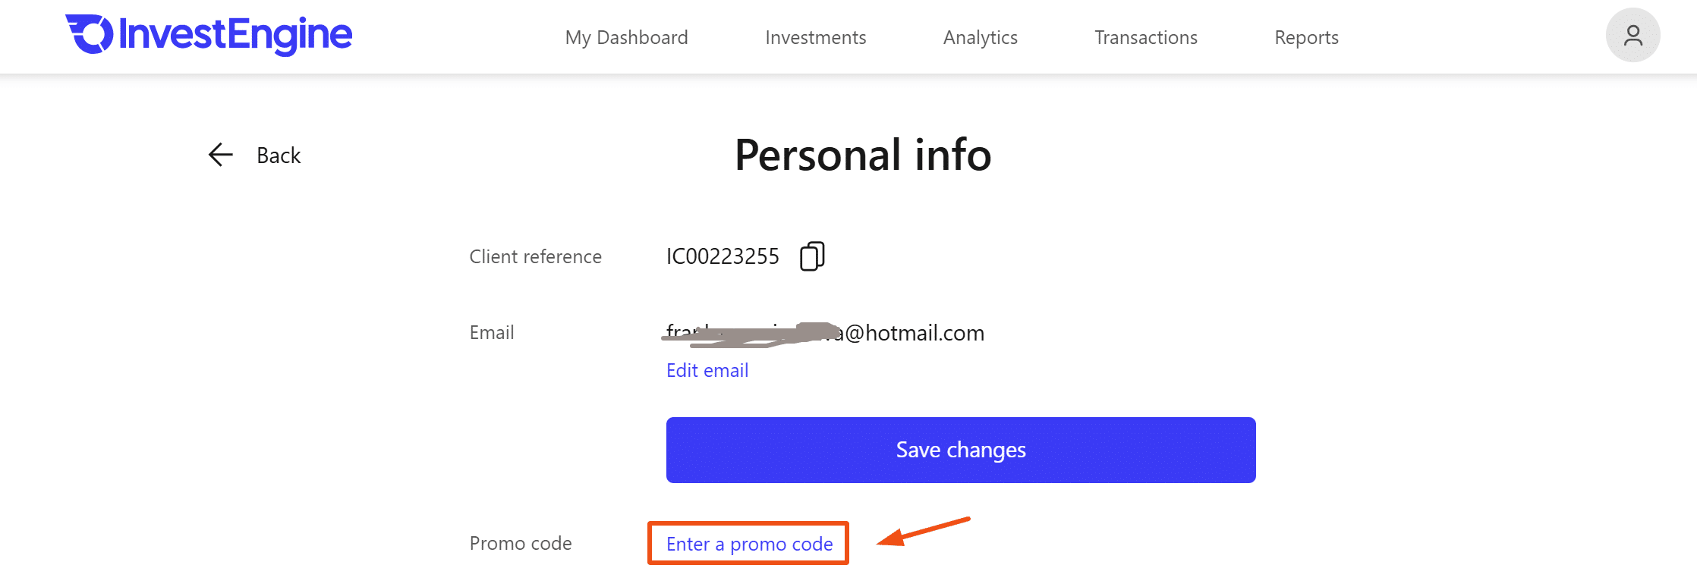Copy the client reference to clipboard

click(812, 256)
